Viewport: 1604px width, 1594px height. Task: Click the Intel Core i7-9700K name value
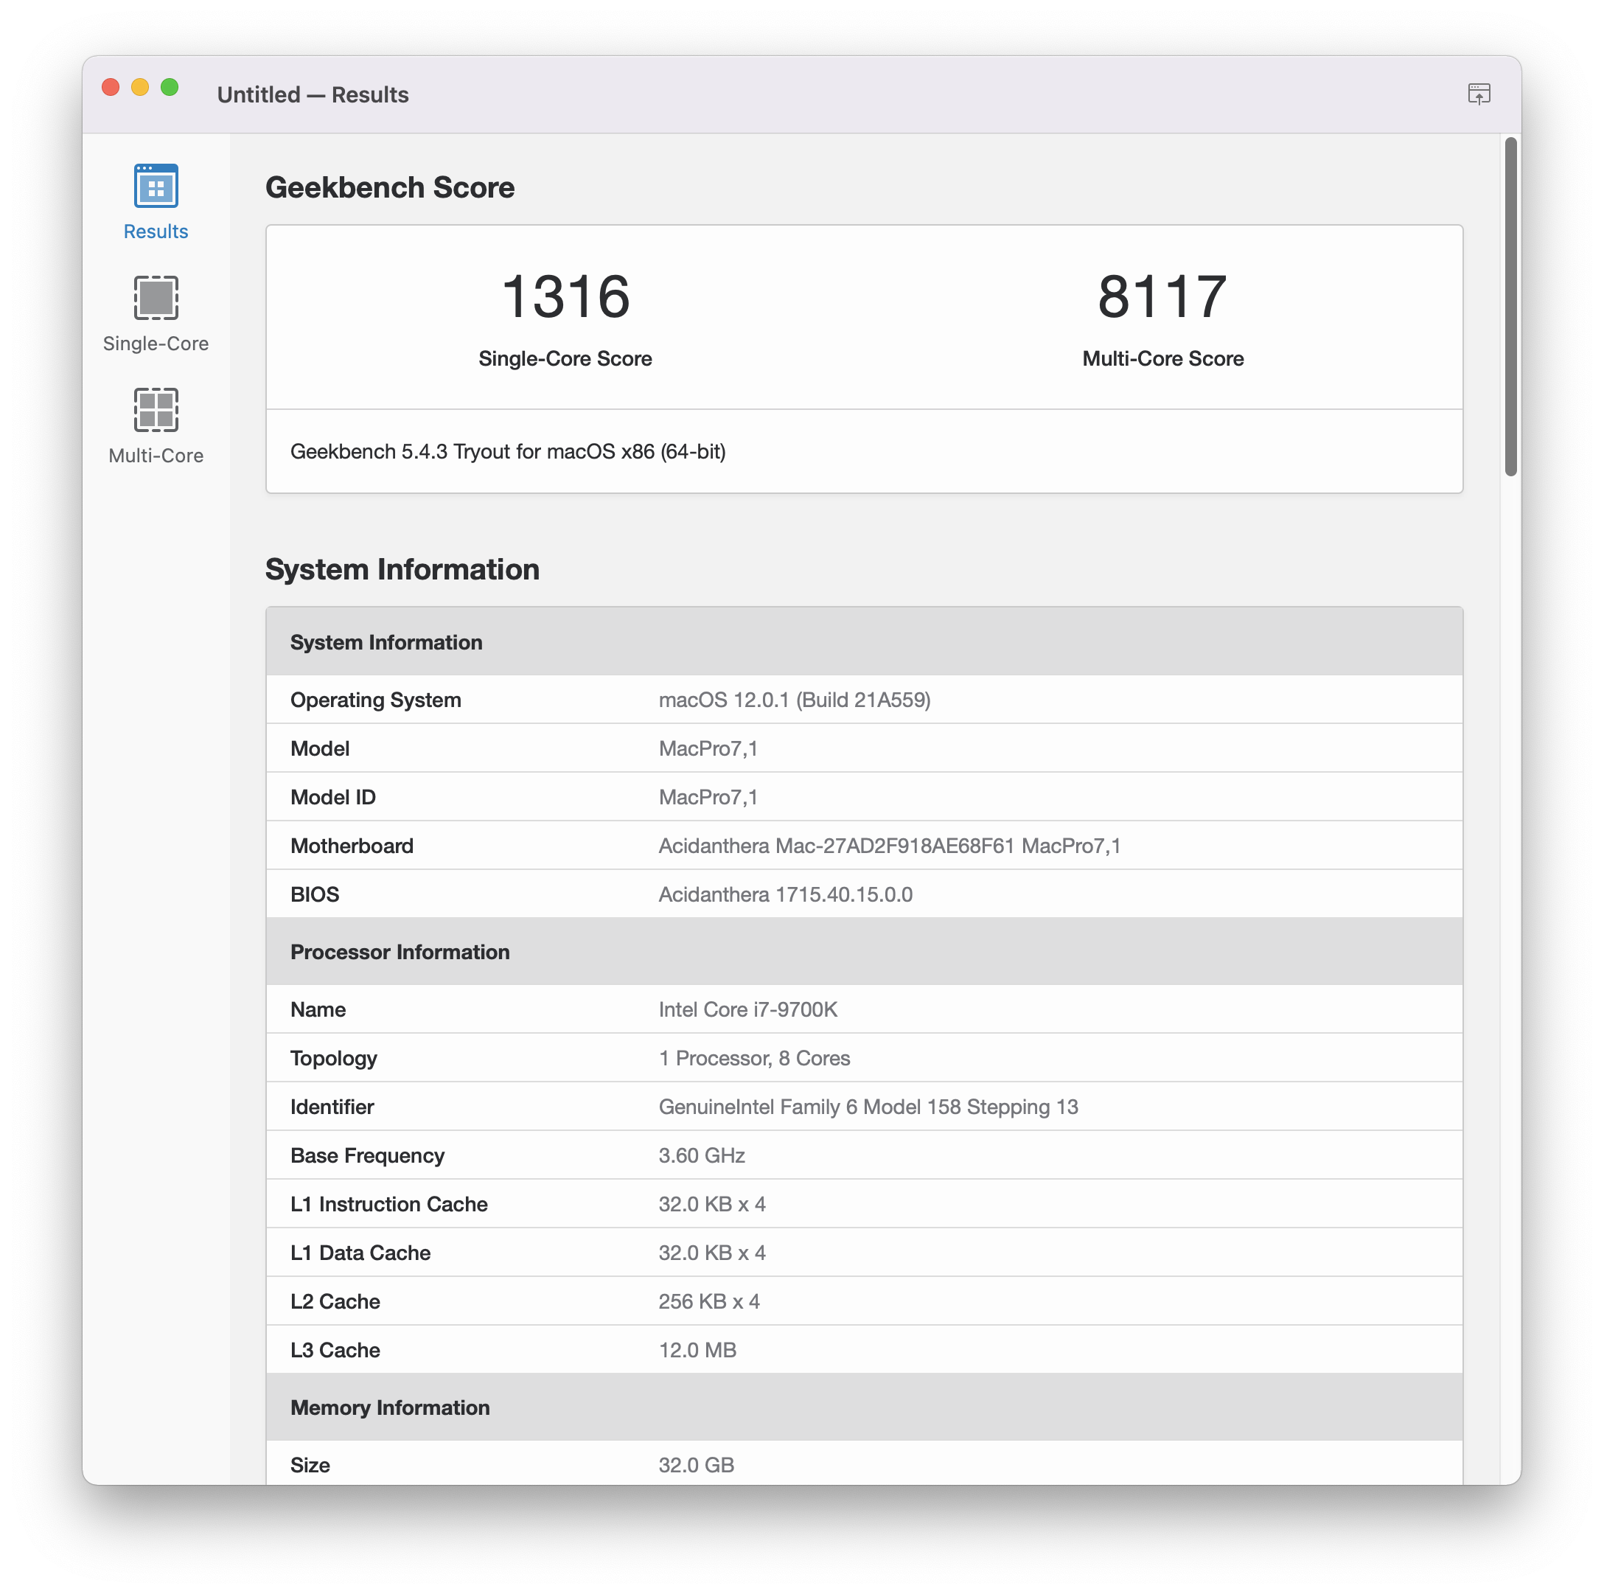click(x=747, y=1009)
